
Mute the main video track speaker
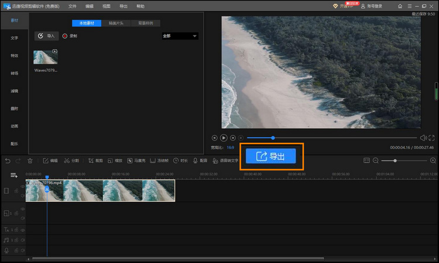(x=23, y=196)
